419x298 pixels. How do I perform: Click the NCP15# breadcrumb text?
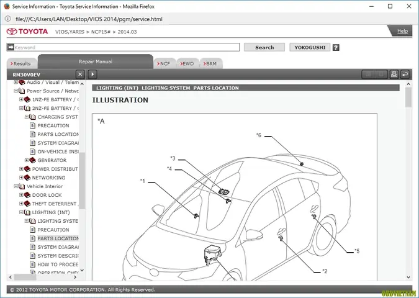[101, 32]
